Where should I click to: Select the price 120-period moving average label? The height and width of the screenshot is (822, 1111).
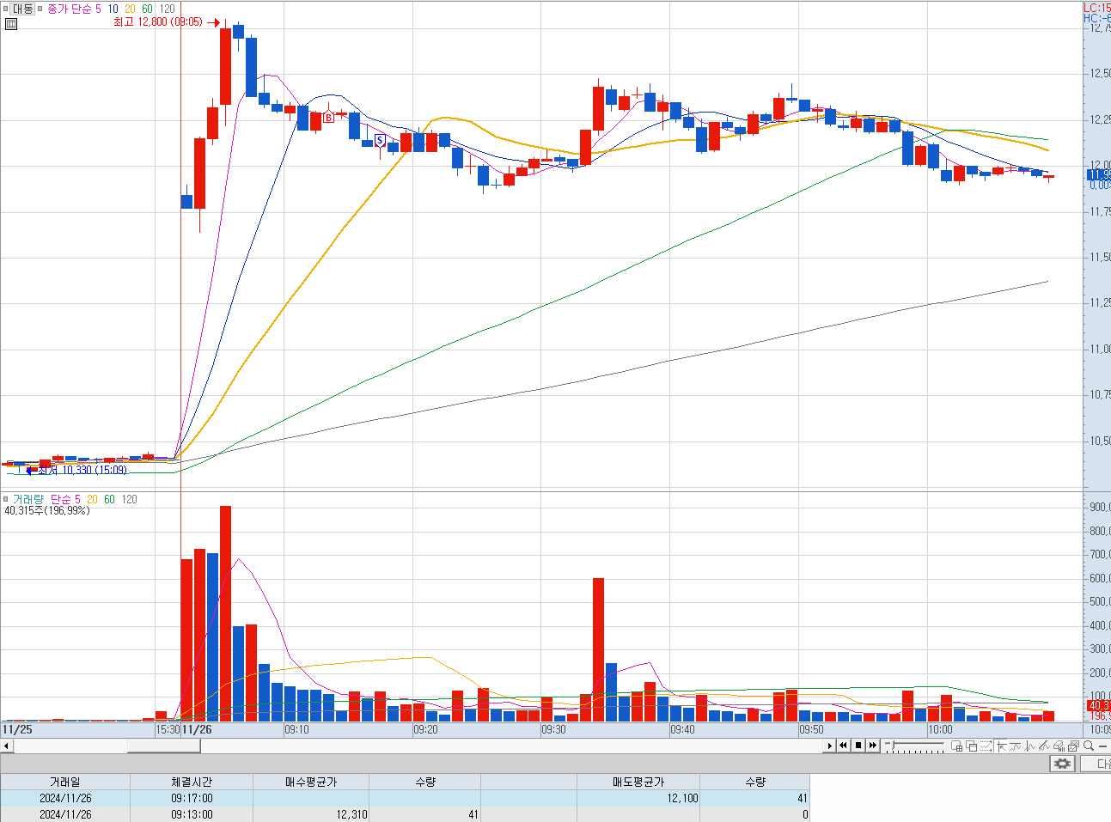click(x=167, y=9)
